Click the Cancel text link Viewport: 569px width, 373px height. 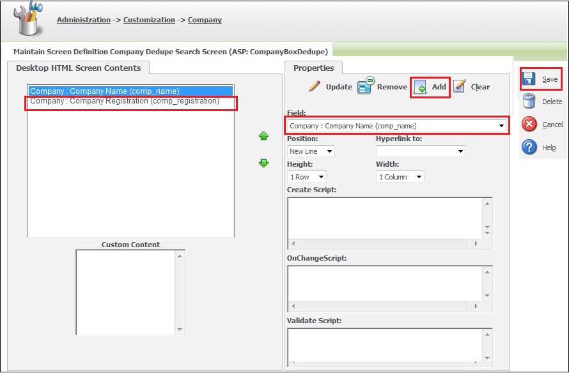(552, 125)
